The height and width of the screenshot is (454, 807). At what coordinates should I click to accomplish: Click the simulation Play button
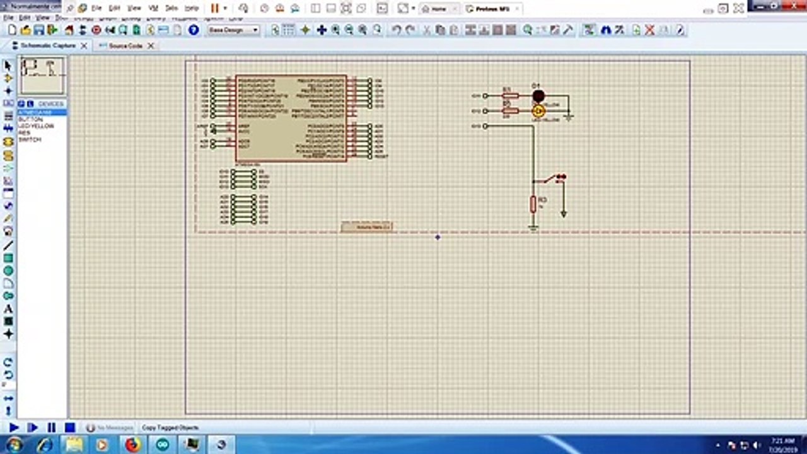tap(13, 428)
